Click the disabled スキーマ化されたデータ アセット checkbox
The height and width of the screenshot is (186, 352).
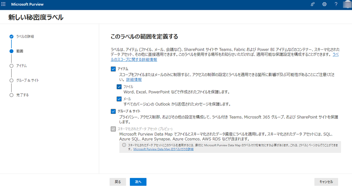click(113, 129)
